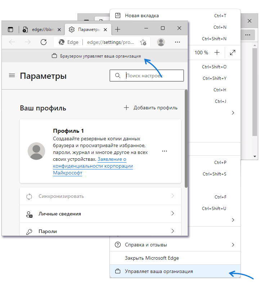Image resolution: width=260 pixels, height=282 pixels.
Task: Open Личные сведения settings row
Action: 100,214
